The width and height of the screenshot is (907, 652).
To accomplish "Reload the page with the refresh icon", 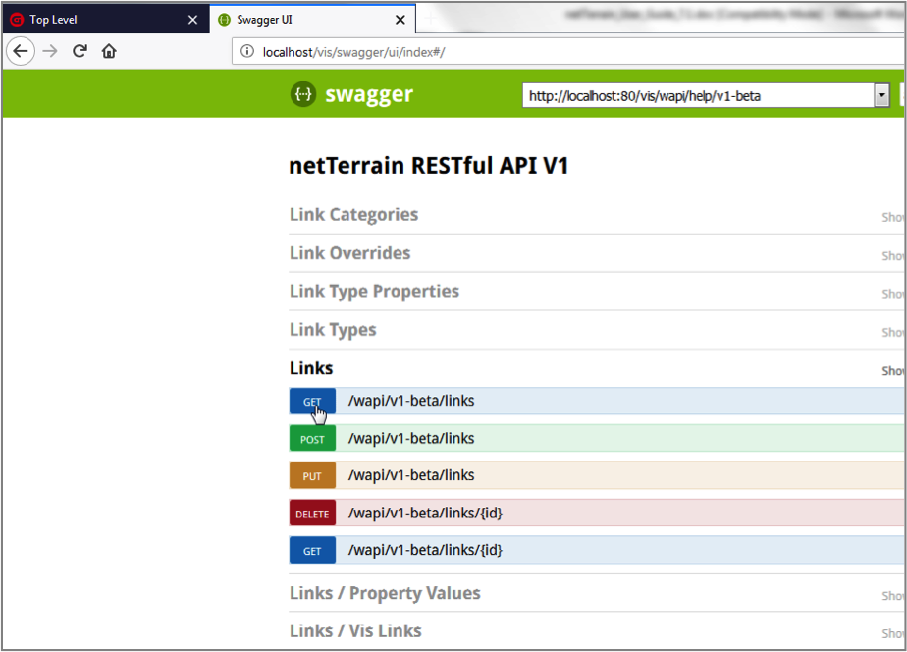I will [80, 51].
